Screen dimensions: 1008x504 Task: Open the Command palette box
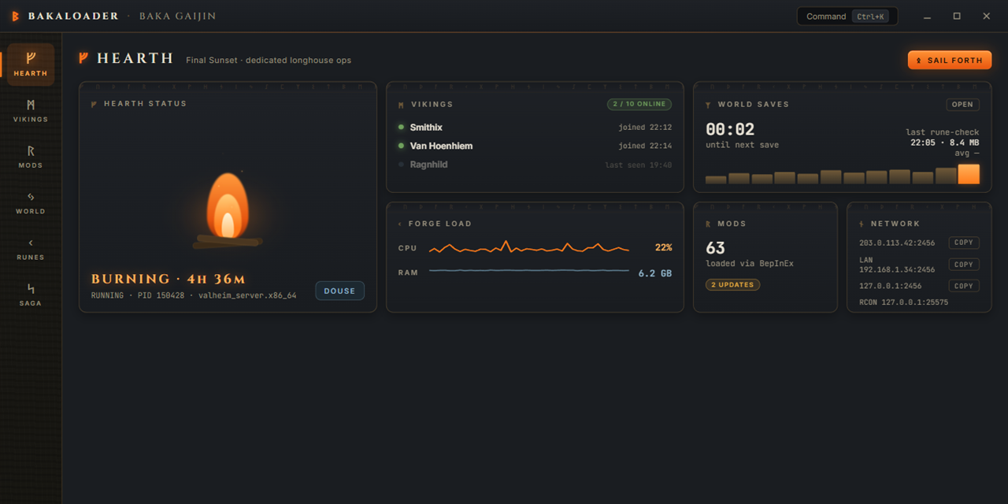click(847, 17)
